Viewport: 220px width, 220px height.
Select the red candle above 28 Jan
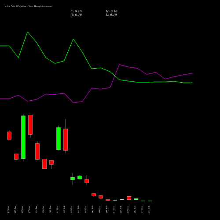[37, 151]
